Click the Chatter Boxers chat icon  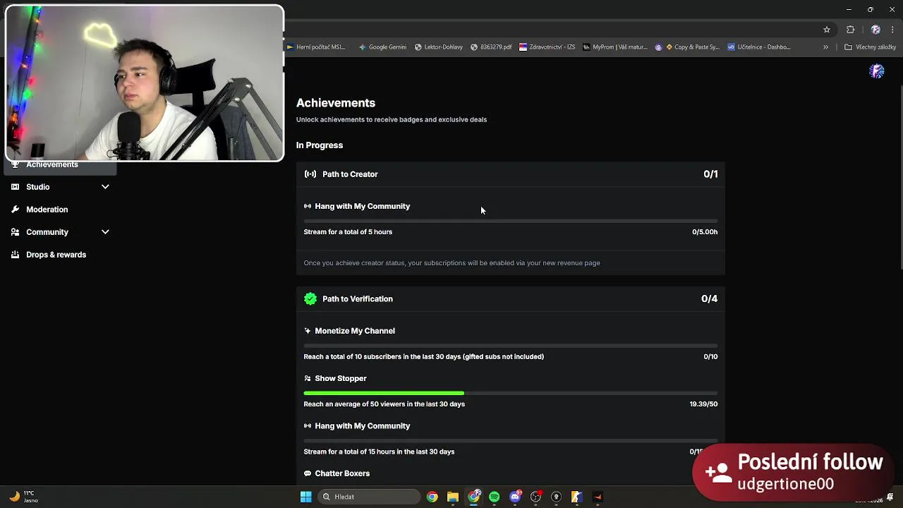pos(308,473)
